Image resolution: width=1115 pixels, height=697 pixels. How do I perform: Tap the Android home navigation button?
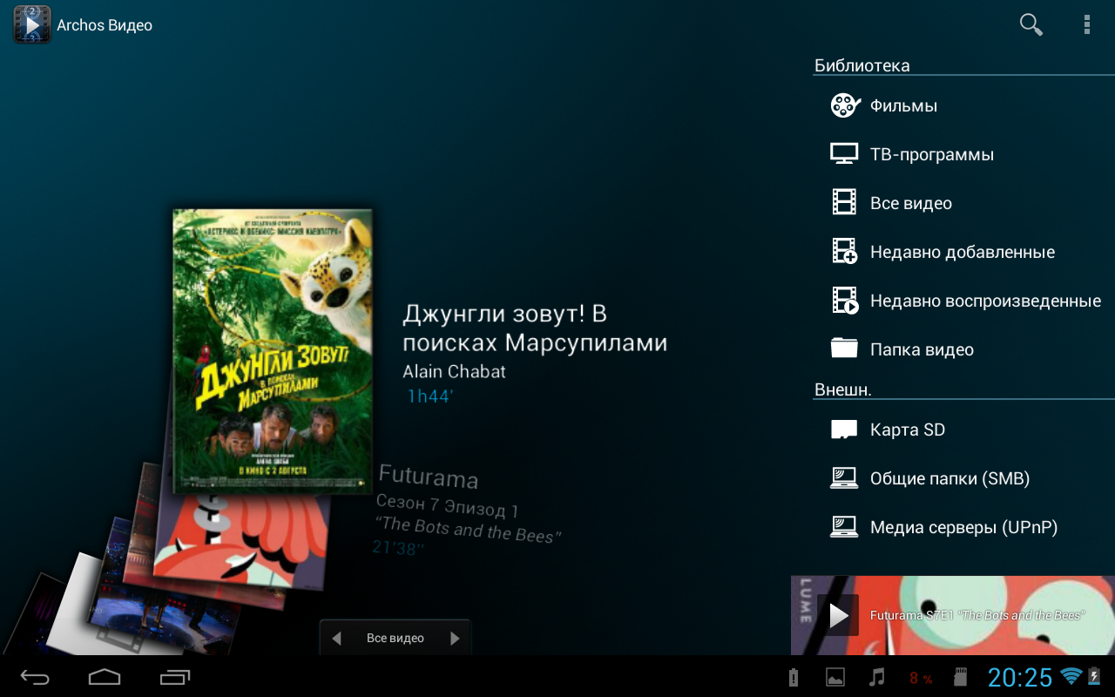pyautogui.click(x=105, y=677)
